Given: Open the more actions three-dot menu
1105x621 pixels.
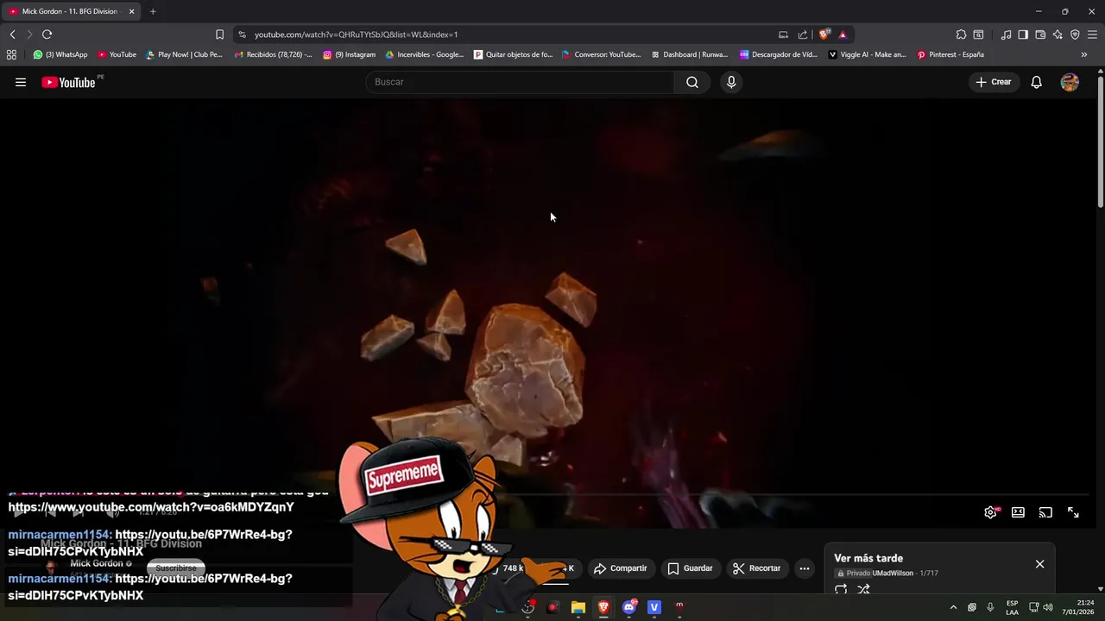Looking at the screenshot, I should click(x=805, y=568).
